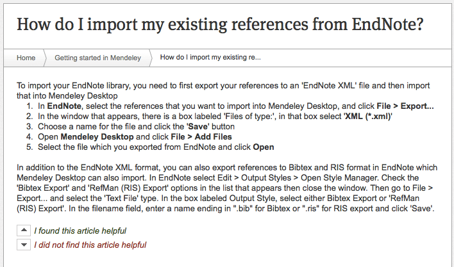Click the upvote arrow icon for helpful

24,231
